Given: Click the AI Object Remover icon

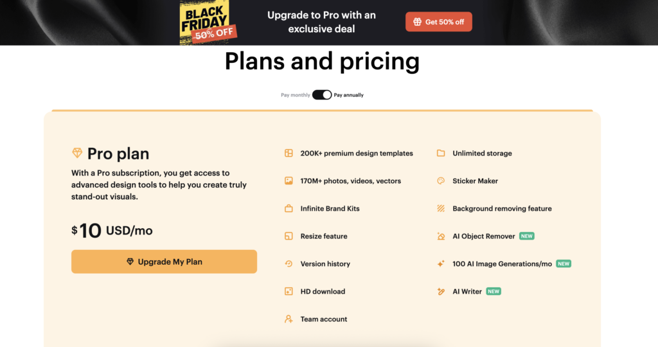Looking at the screenshot, I should click(441, 236).
